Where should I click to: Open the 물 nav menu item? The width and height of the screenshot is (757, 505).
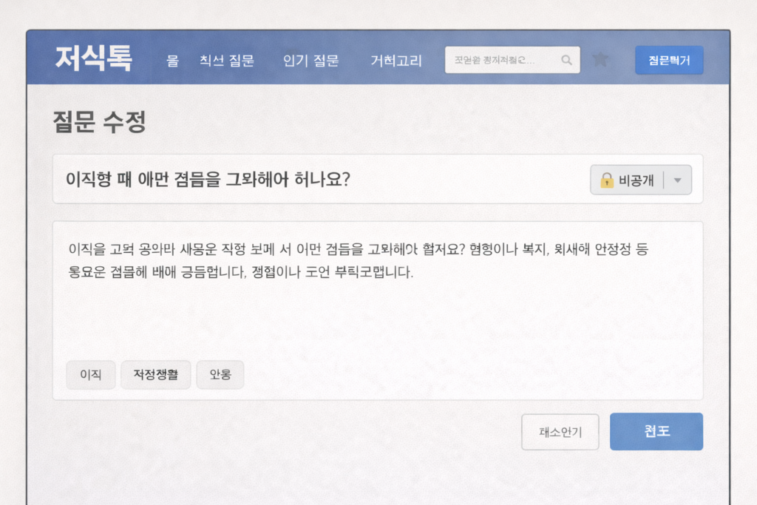(173, 61)
